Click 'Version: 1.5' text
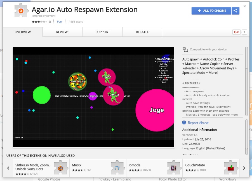The height and width of the screenshot is (181, 252). coord(190,135)
